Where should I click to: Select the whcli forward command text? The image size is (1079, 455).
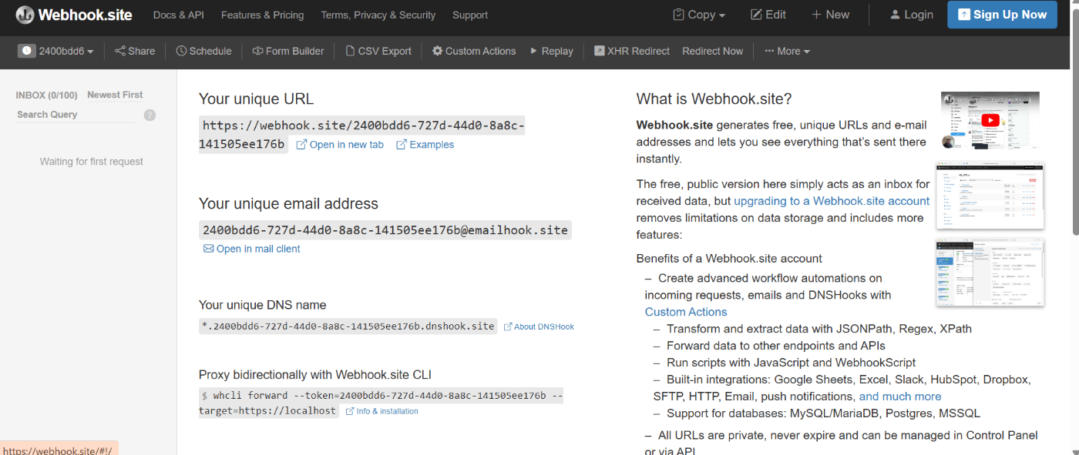tap(381, 403)
